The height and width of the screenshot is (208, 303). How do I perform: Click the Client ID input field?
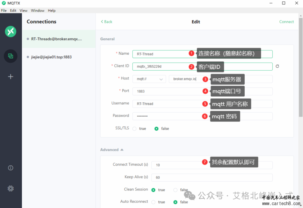coord(202,66)
